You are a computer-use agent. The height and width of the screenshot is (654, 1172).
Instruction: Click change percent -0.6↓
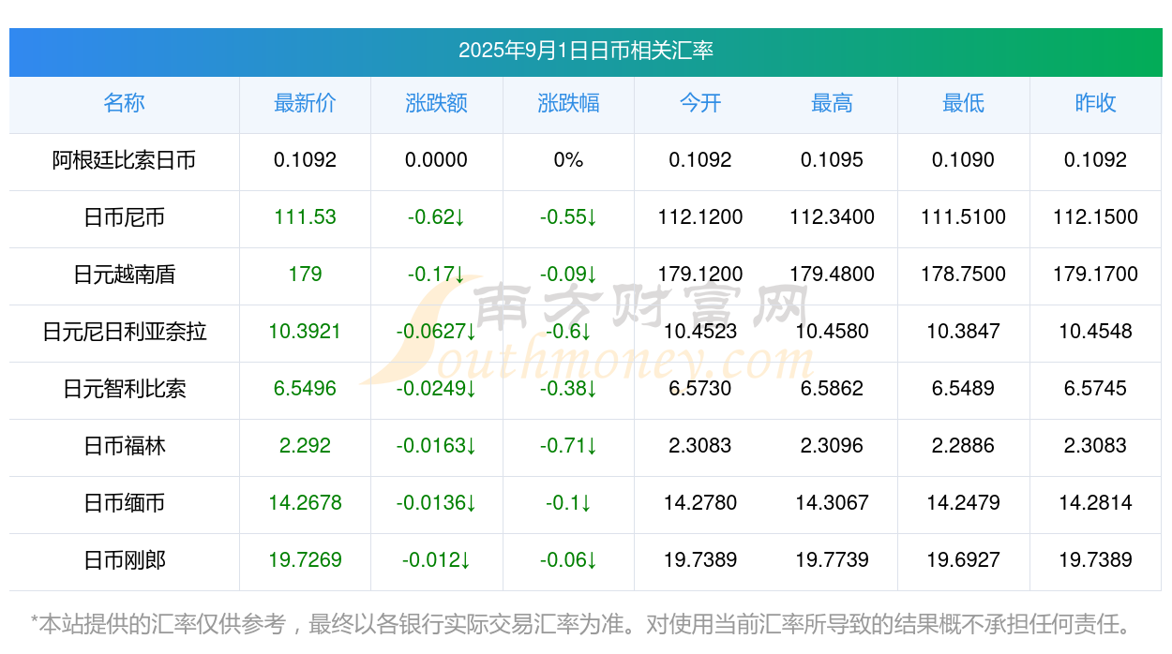(x=568, y=332)
